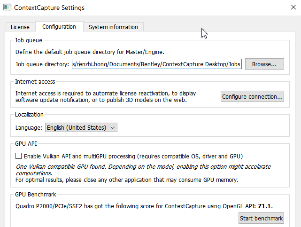
Task: Click the Browse... button for job queue
Action: [264, 64]
